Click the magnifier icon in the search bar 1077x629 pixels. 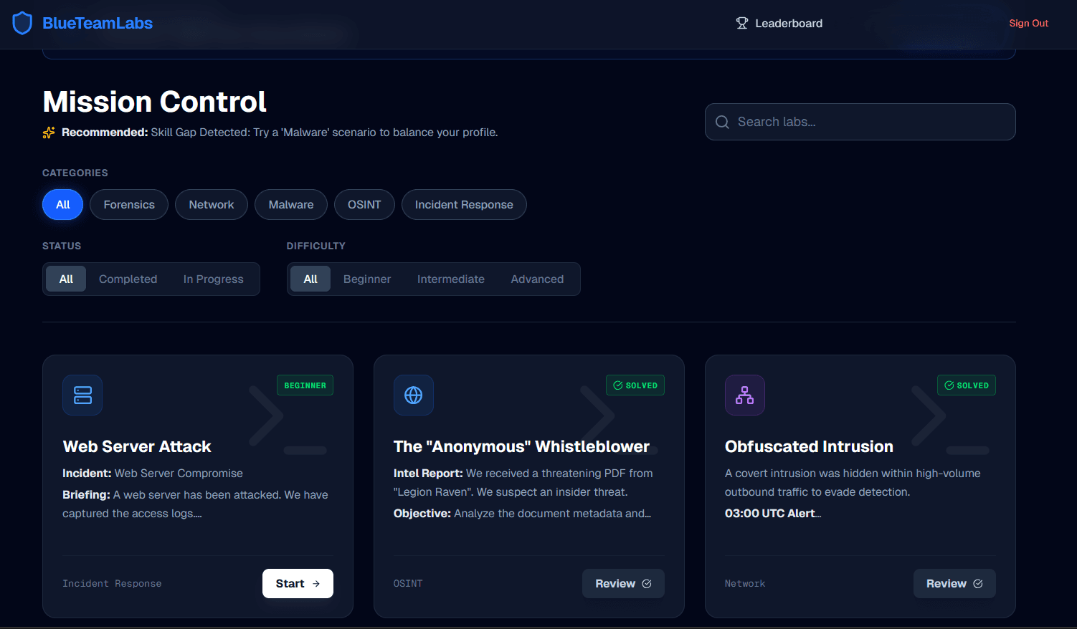[722, 122]
